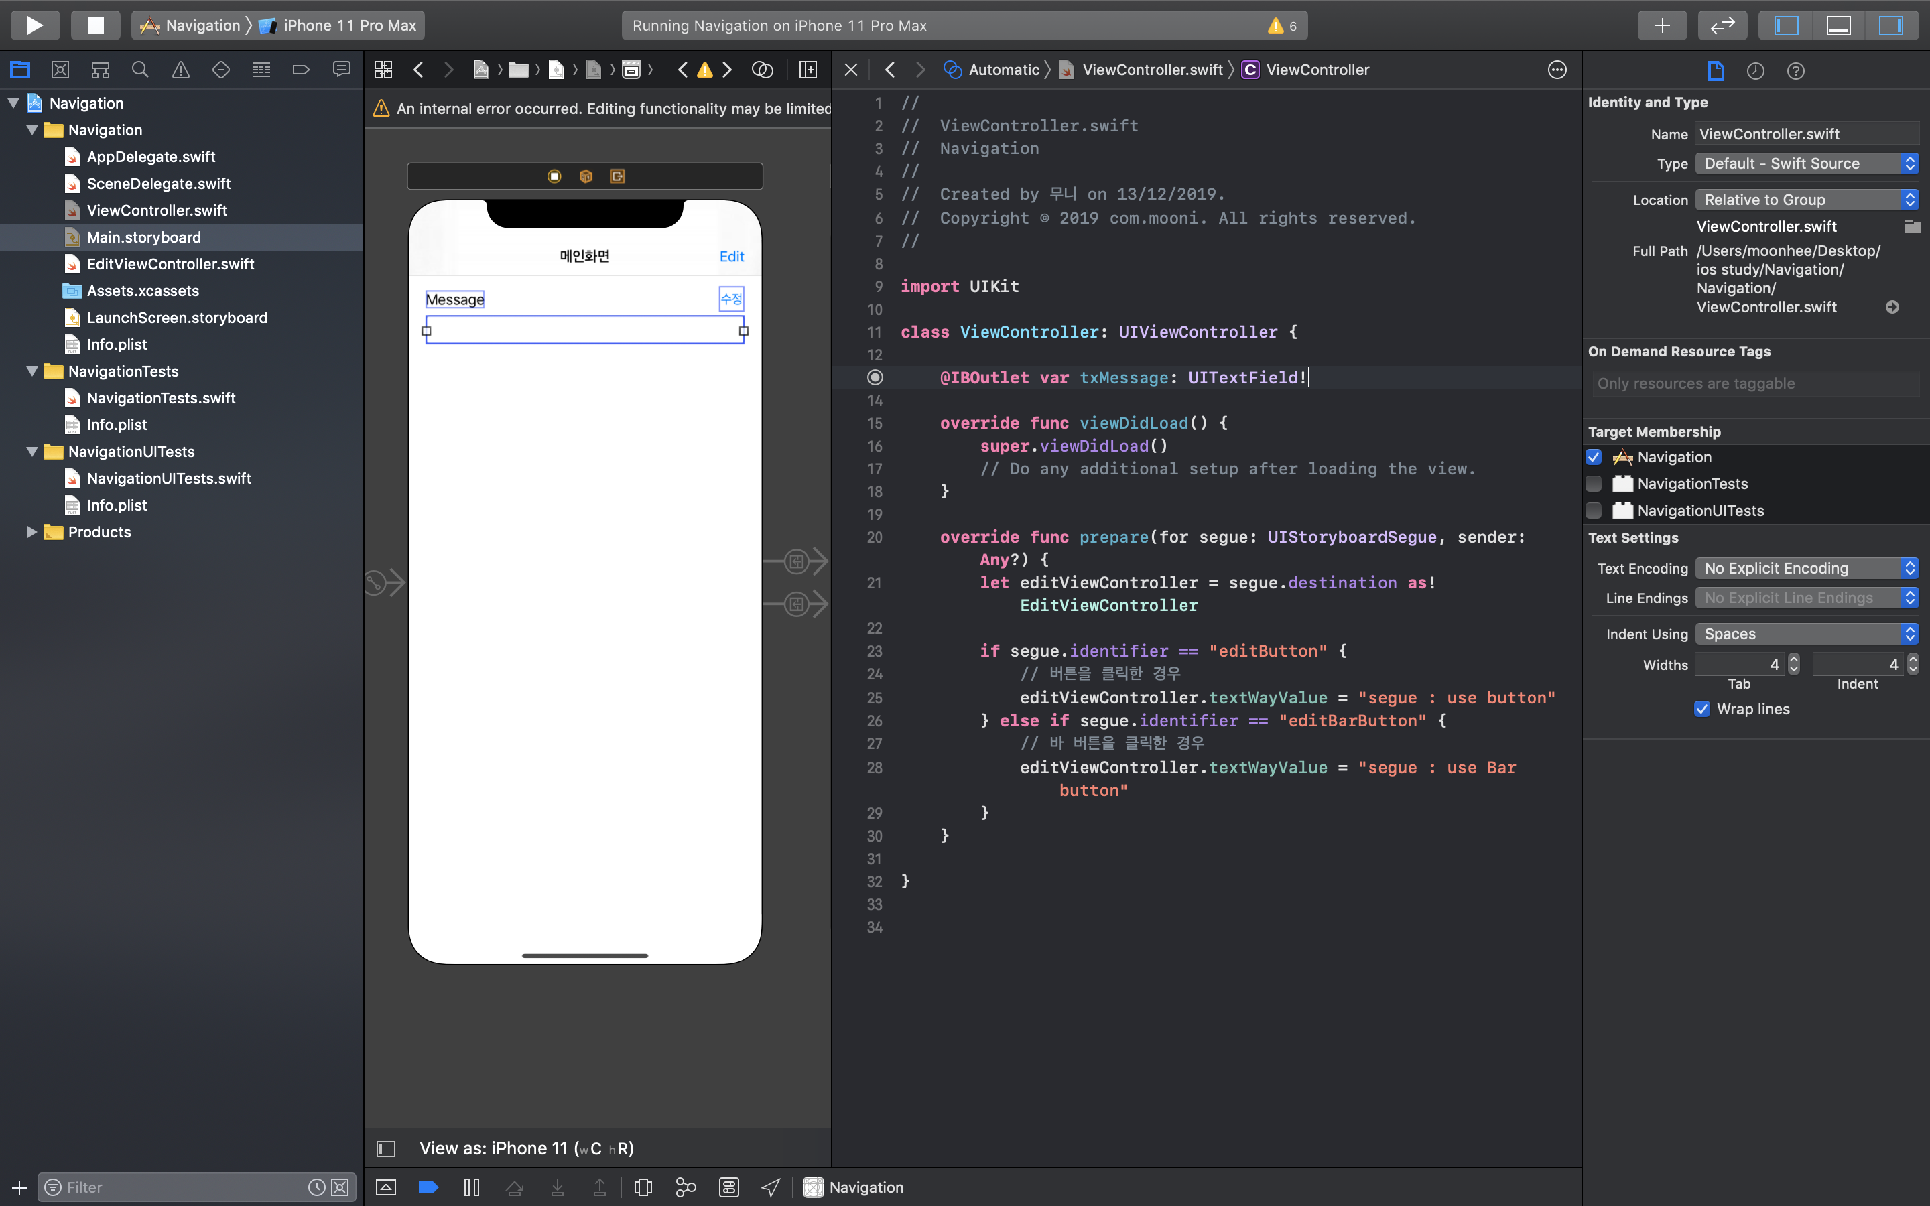
Task: Click the Stop button in toolbar
Action: (x=95, y=25)
